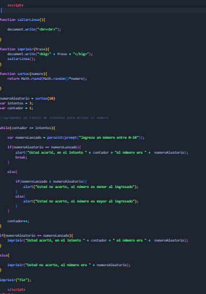
Task: Click the while loop condition line
Action: [27, 128]
